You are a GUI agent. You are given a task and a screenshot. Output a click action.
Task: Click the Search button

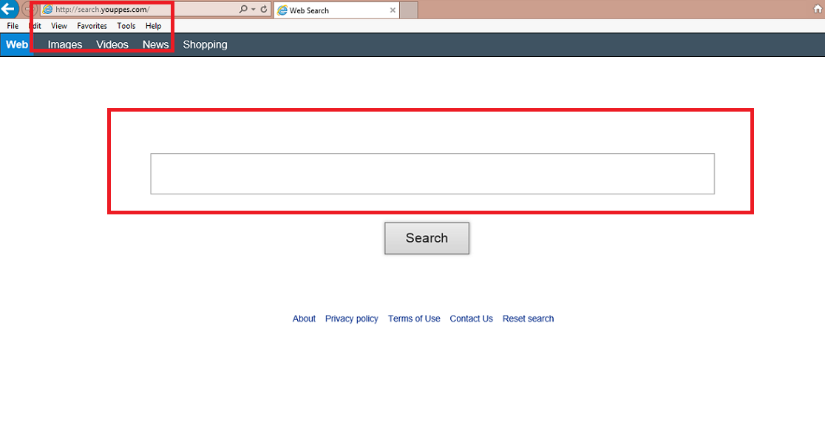coord(427,238)
